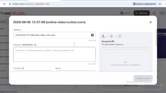Click the upload progress bar under 'Загрузка 0%'

[x=126, y=48]
